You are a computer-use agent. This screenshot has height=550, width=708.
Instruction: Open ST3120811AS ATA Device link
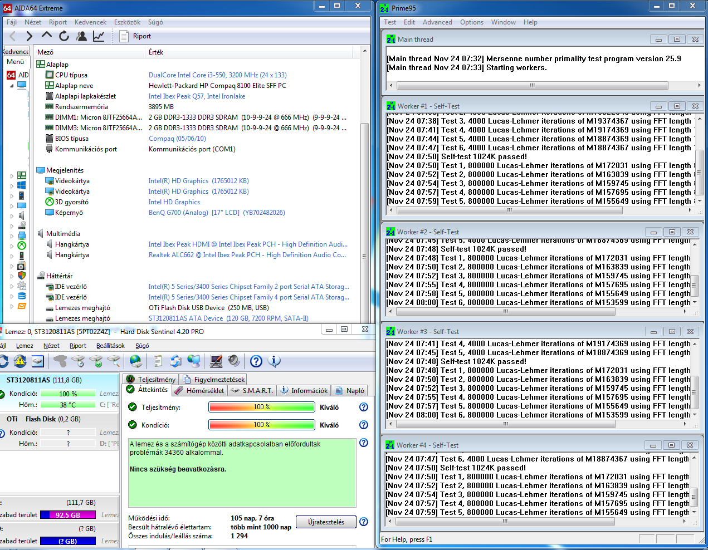[228, 318]
